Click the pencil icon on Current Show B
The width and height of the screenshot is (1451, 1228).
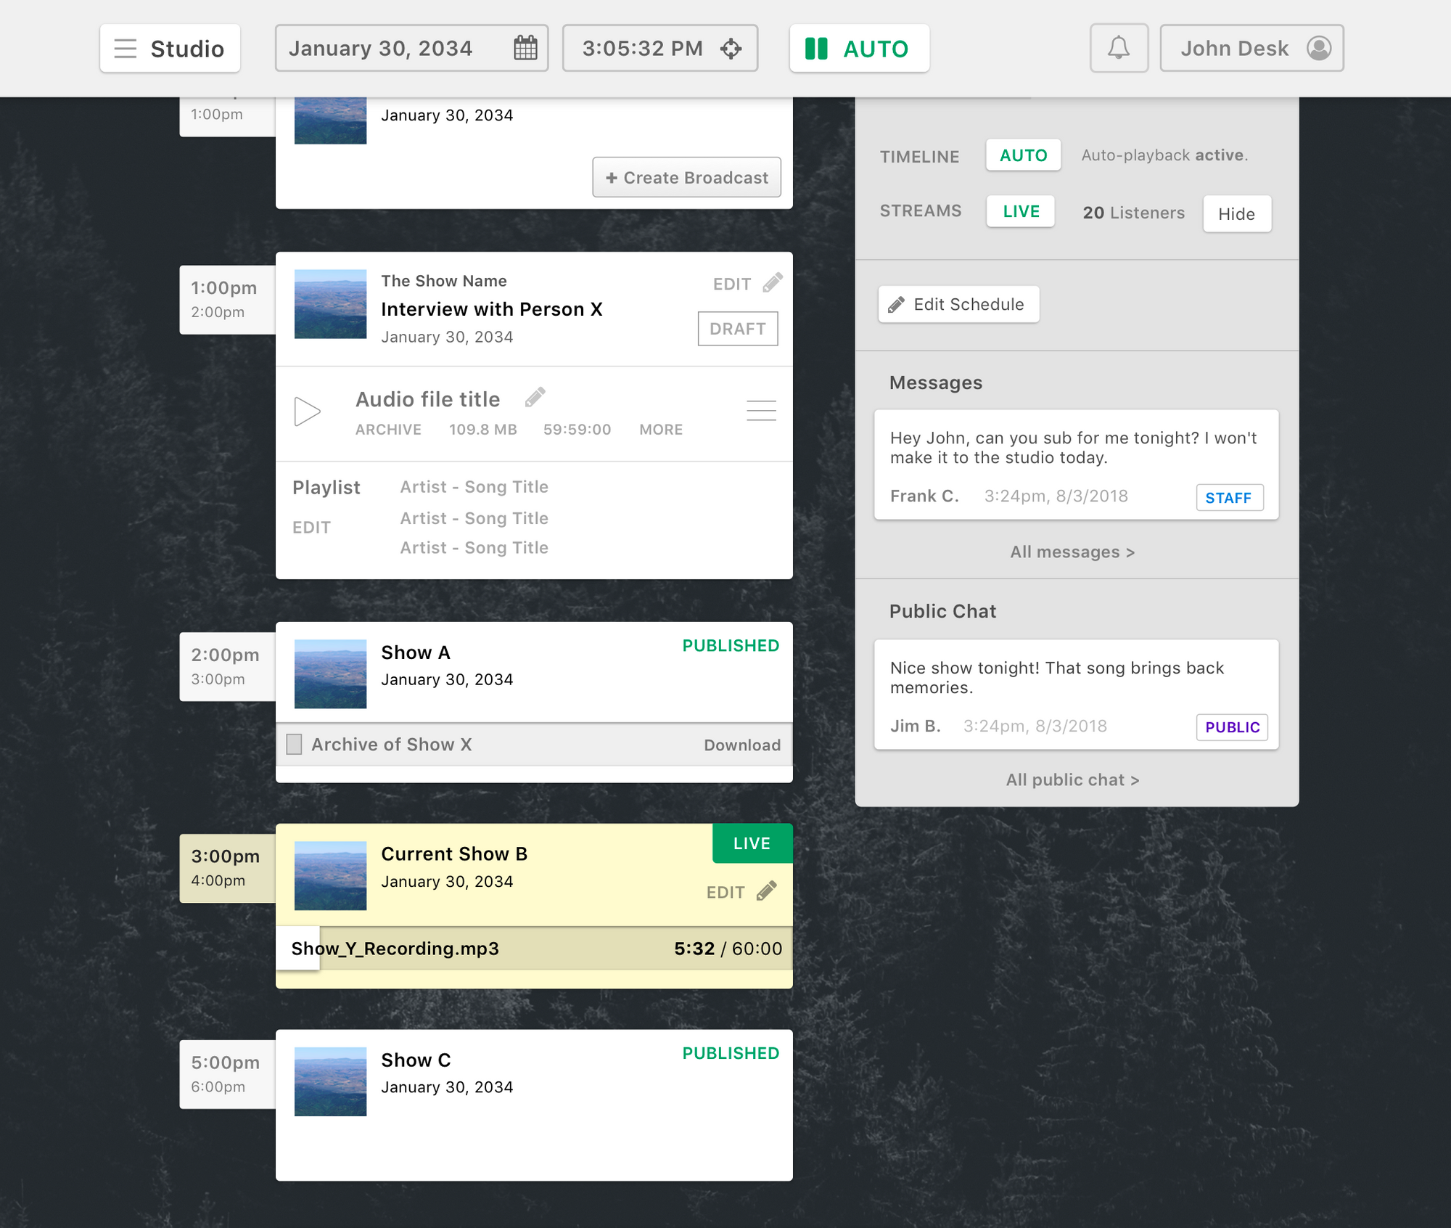(767, 891)
